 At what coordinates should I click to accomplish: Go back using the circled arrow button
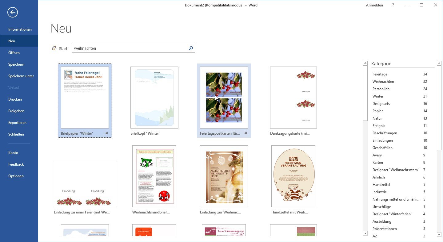point(13,12)
